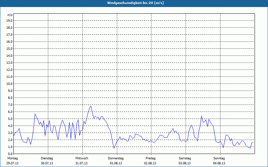Click the 0,0 axis value
The image size is (268, 167).
click(10, 154)
